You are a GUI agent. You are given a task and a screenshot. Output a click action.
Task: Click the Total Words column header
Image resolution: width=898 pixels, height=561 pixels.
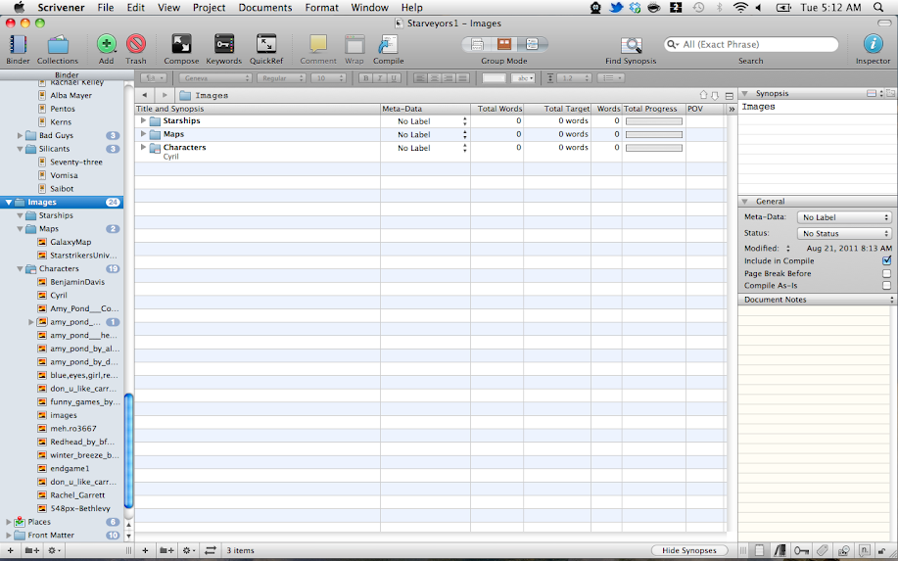pos(496,109)
